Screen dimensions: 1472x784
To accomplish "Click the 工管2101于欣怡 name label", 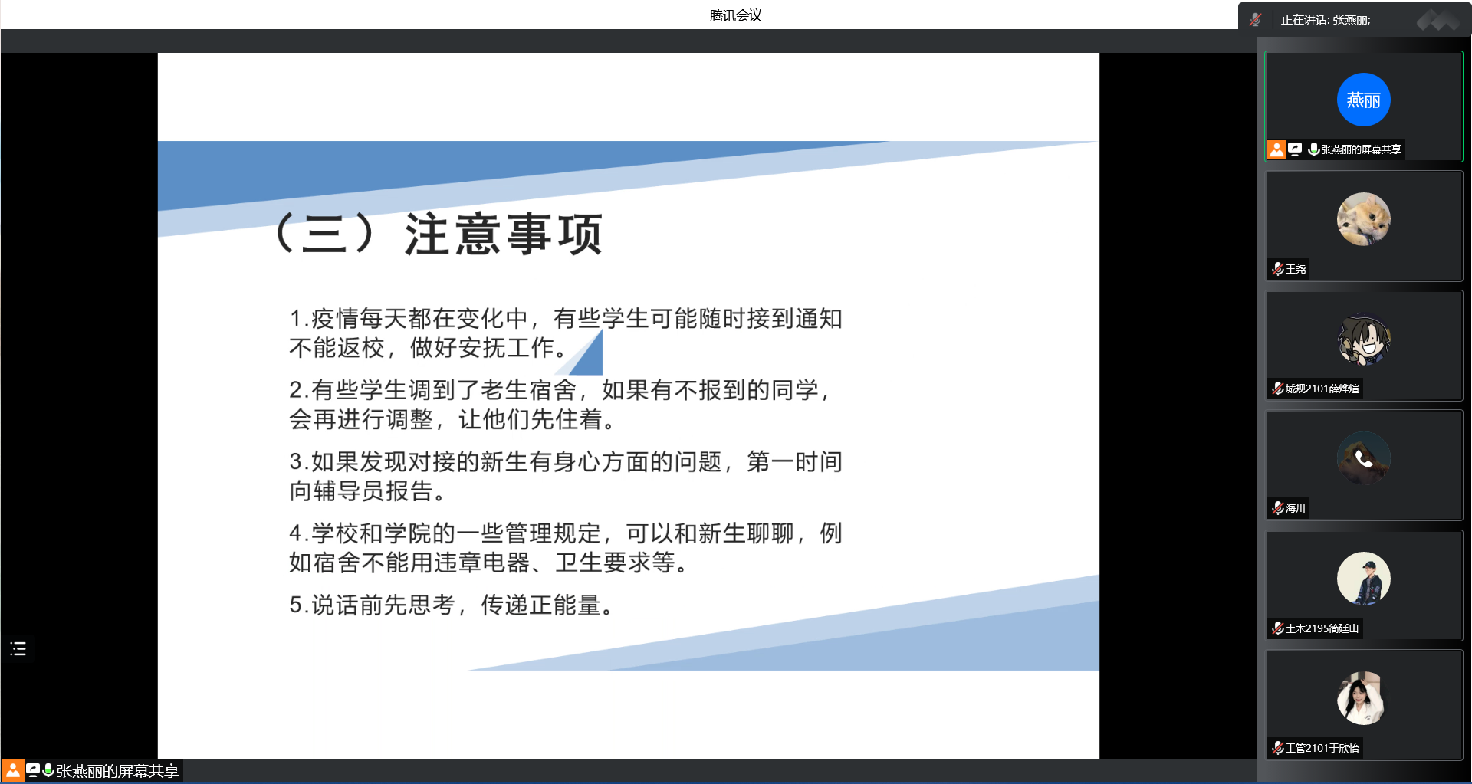I will 1322,748.
